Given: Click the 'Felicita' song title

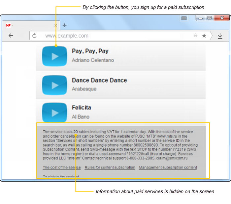Looking at the screenshot, I should 81,108.
